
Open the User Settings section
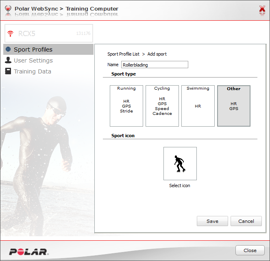(33, 60)
